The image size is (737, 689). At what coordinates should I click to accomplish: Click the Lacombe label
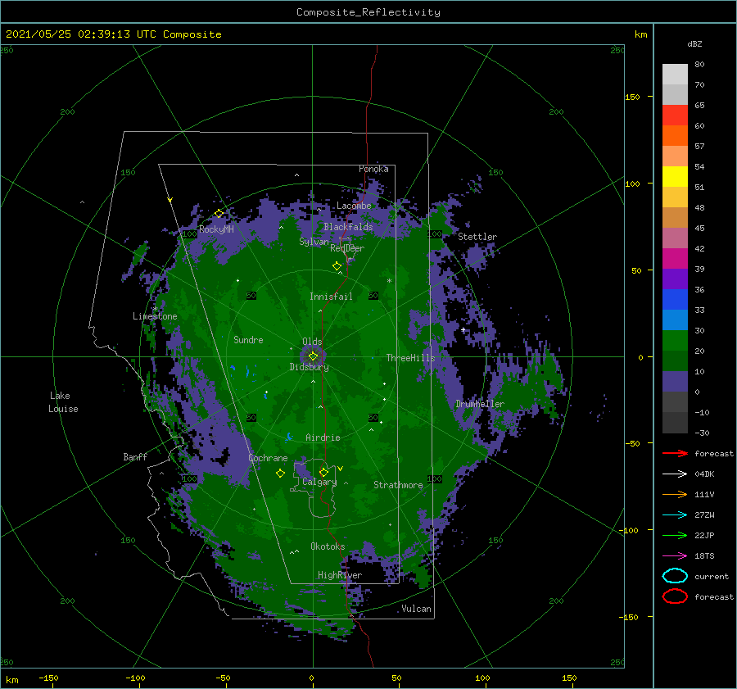(354, 206)
